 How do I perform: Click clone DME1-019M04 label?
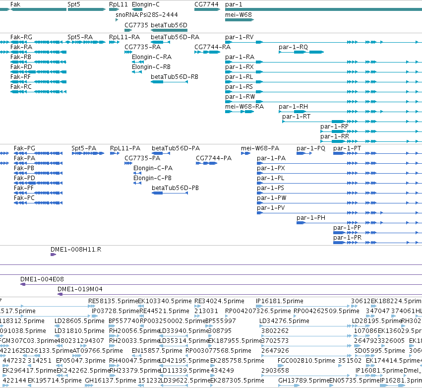(x=80, y=289)
